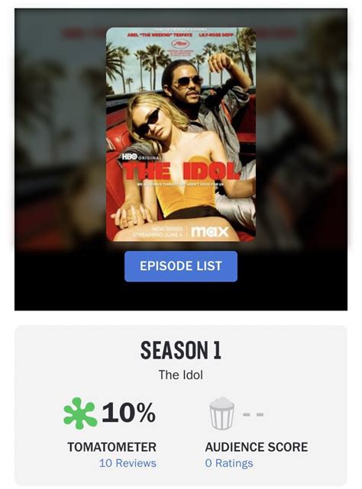Click the Cannes festival emblem on poster
Image resolution: width=362 pixels, height=489 pixels.
point(181,43)
